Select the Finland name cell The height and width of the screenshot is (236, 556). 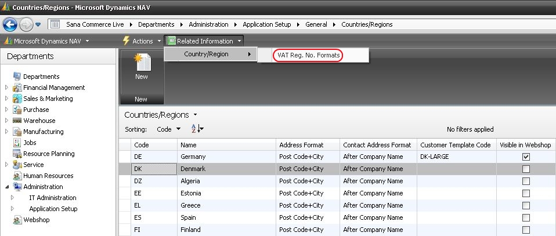point(226,230)
